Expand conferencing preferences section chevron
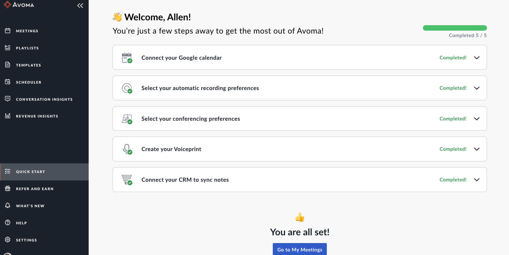 477,119
